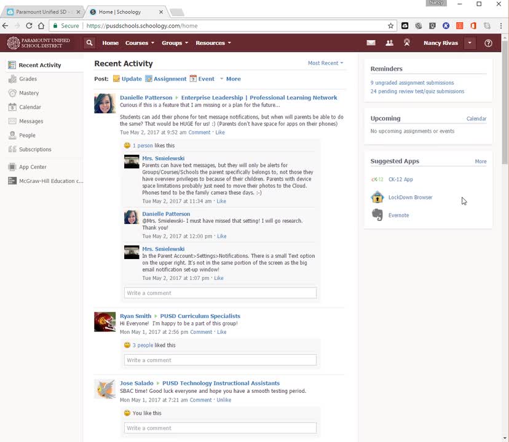Open notifications via the bell icon
This screenshot has width=509, height=442.
[x=406, y=43]
